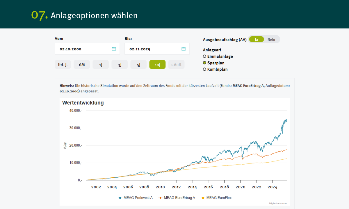Set the period to 1J

click(x=101, y=65)
